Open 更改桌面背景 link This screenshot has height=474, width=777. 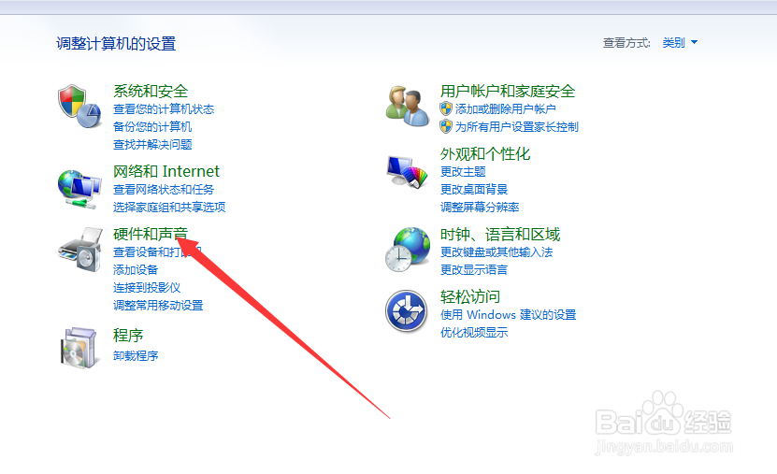click(474, 189)
